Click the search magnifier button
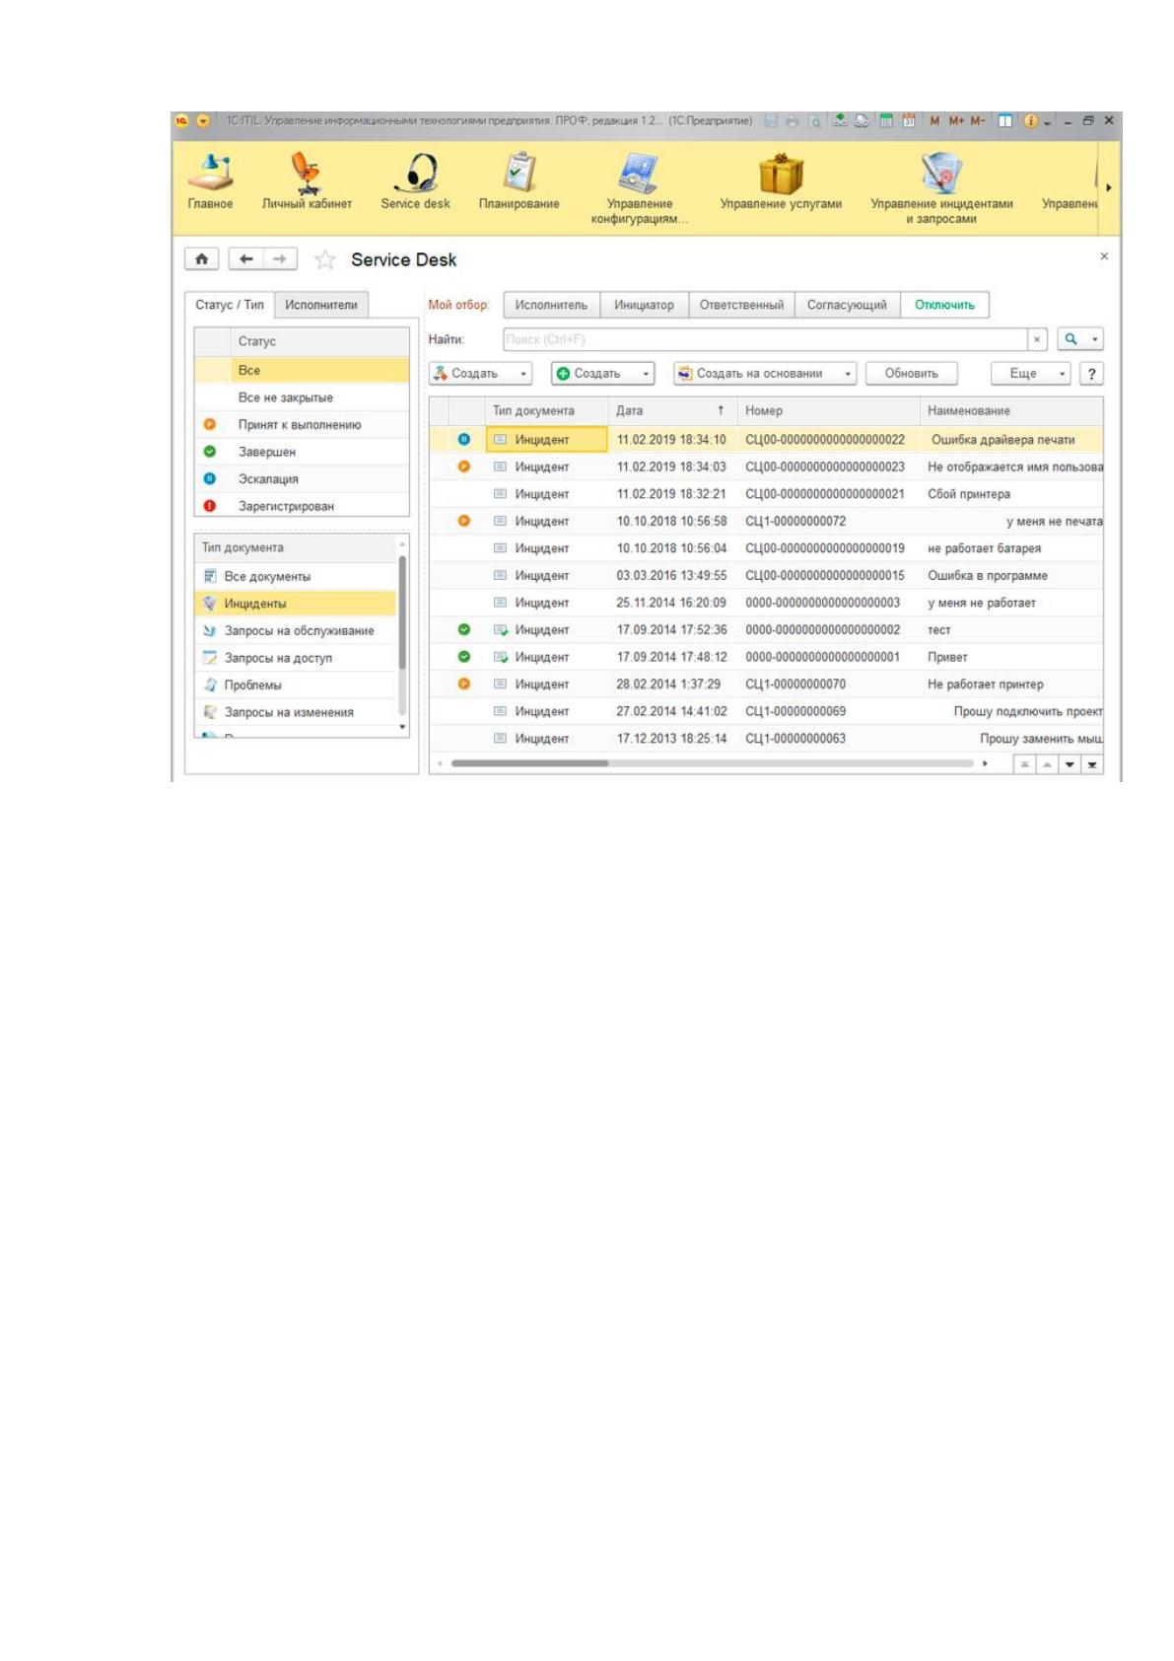Viewport: 1174px width, 1661px height. coord(1070,339)
